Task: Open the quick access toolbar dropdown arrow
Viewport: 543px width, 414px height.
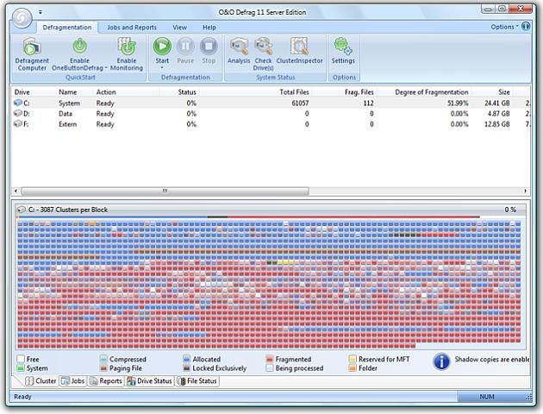Action: (40, 13)
